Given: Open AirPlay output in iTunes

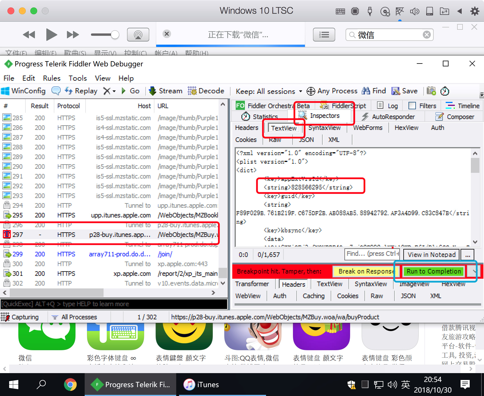Looking at the screenshot, I should pos(138,35).
